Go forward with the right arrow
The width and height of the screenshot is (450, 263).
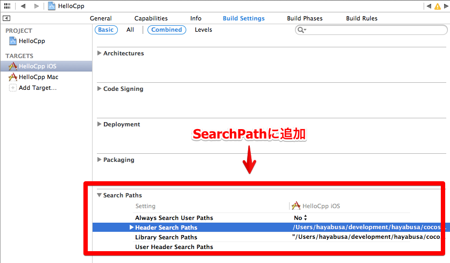click(x=37, y=6)
